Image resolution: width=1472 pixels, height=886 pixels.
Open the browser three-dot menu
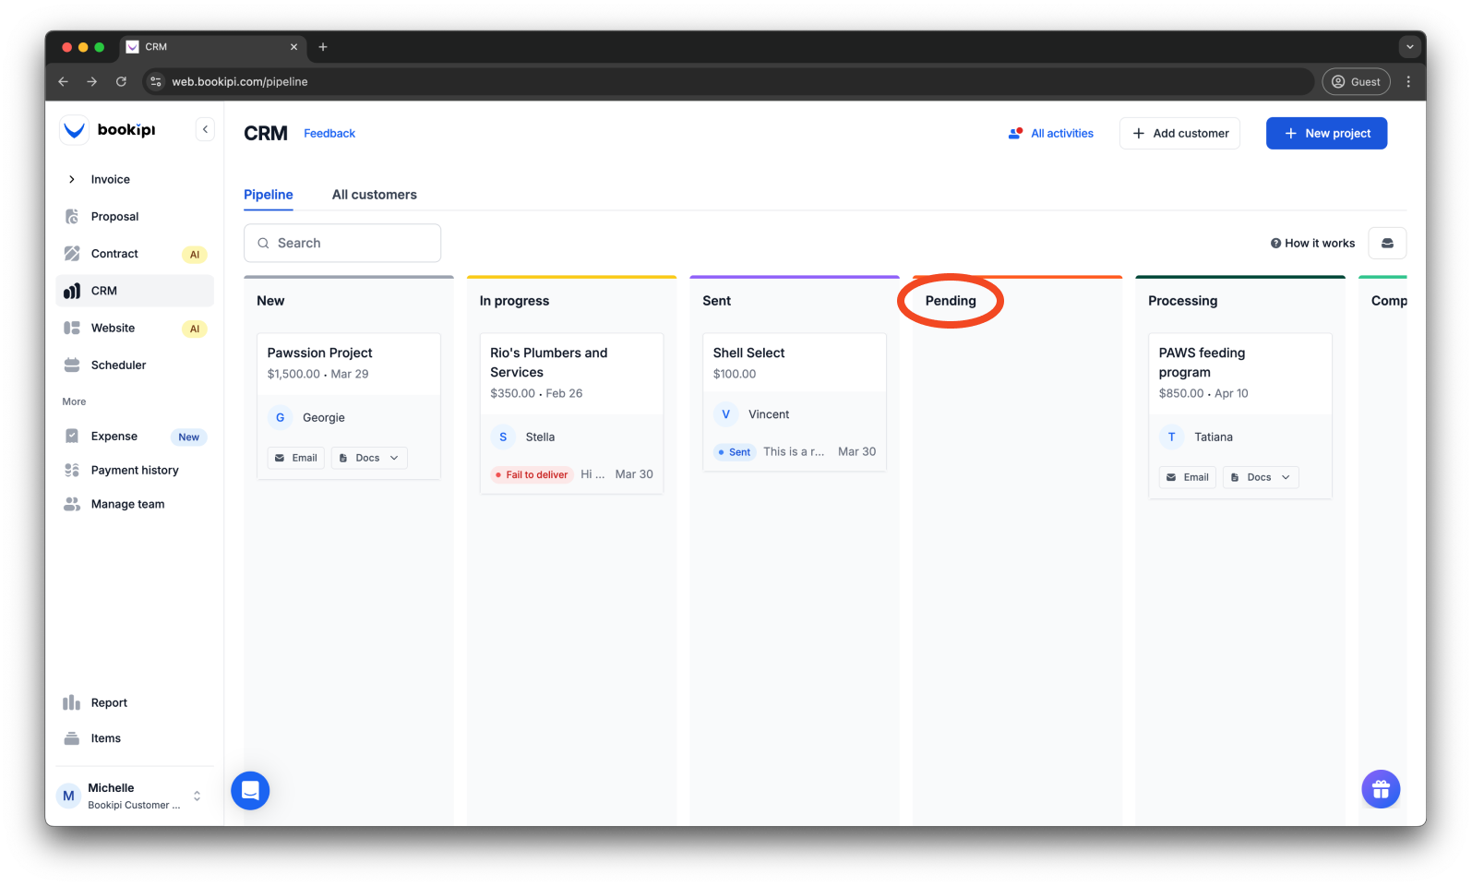point(1408,81)
